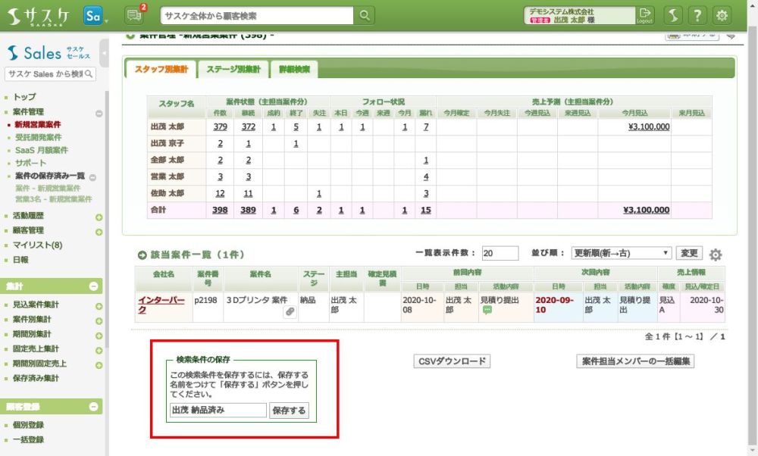
Task: Open the settings gear in top bar
Action: point(722,15)
